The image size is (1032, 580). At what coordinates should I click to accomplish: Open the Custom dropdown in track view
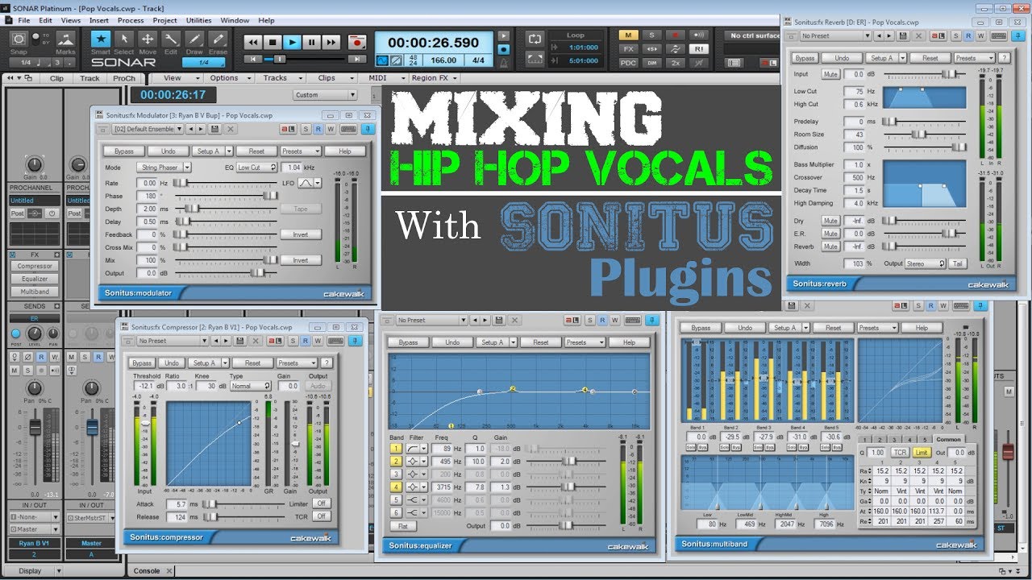tap(324, 94)
